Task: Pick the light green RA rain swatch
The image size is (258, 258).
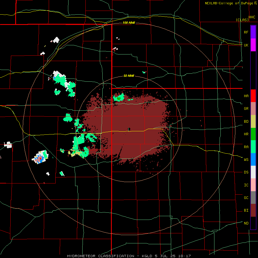Action: click(253, 147)
